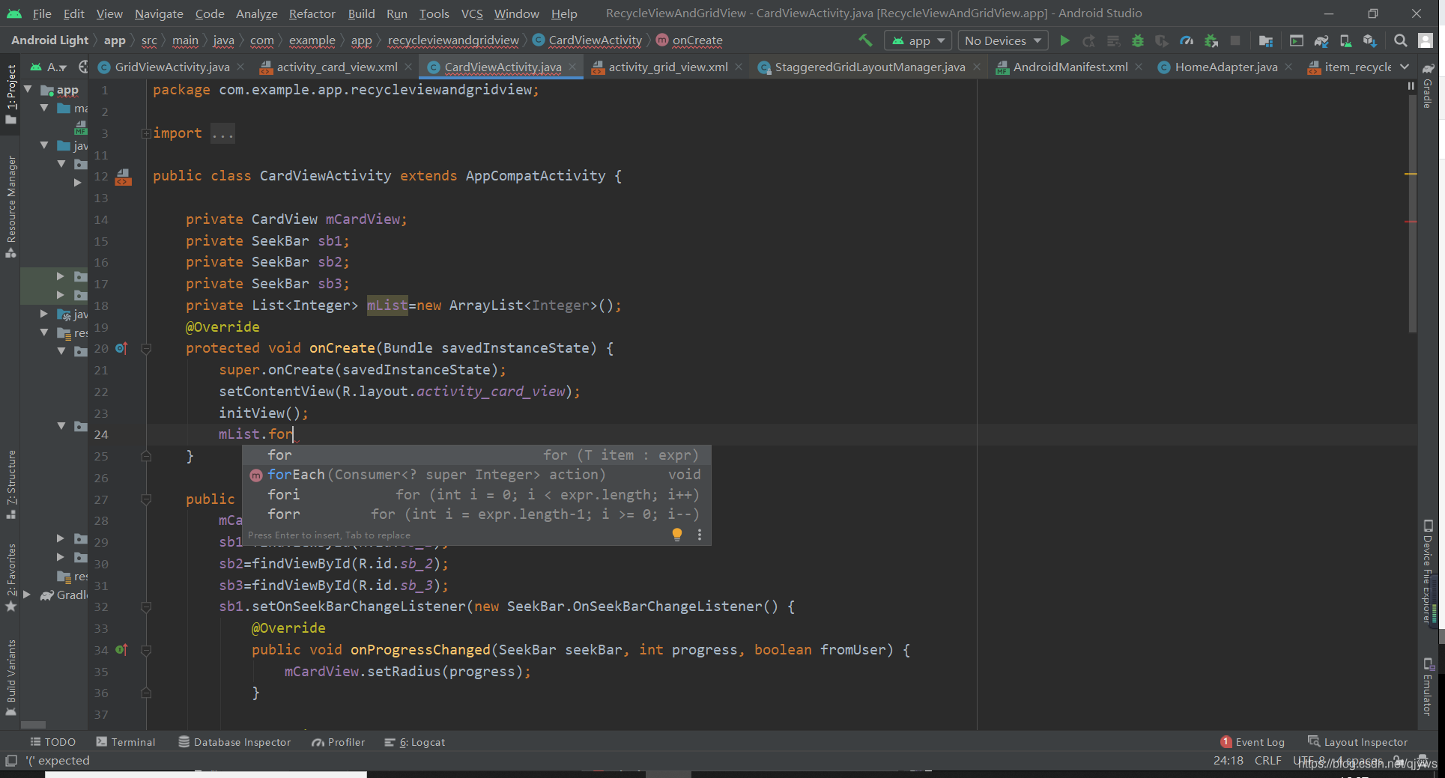Click related XML file gutter icon line 12
The image size is (1445, 778).
[x=124, y=177]
